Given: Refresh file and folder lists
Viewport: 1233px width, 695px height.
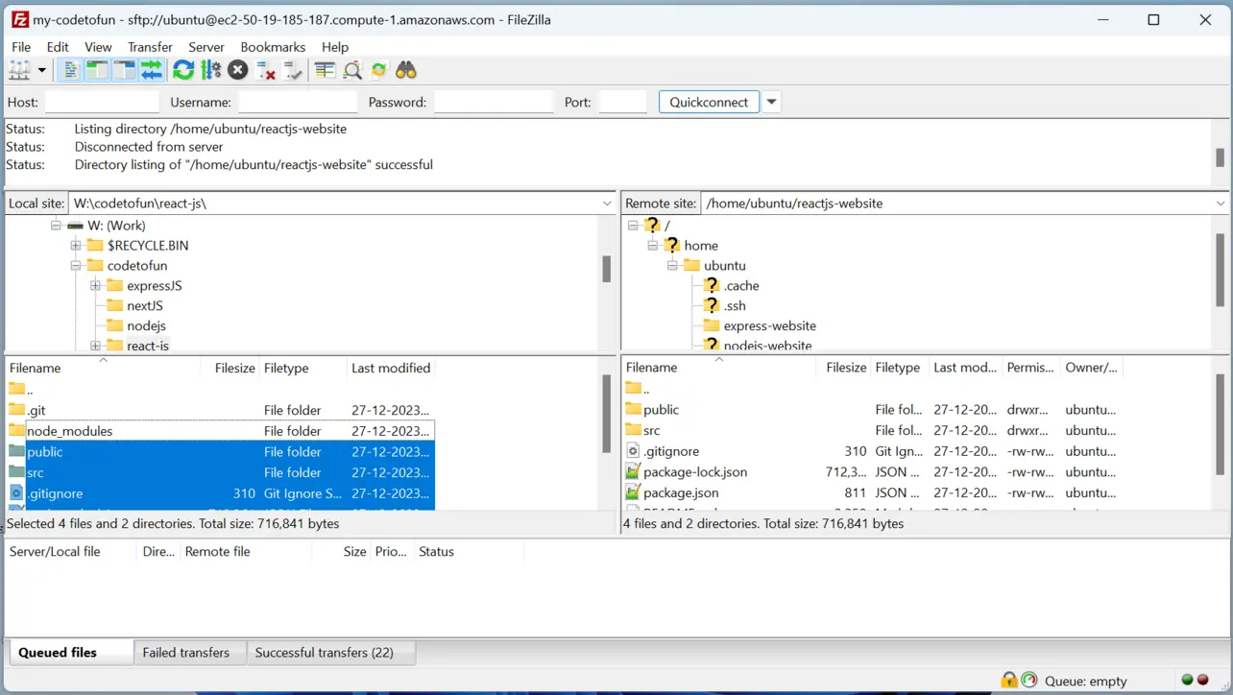Looking at the screenshot, I should tap(183, 70).
